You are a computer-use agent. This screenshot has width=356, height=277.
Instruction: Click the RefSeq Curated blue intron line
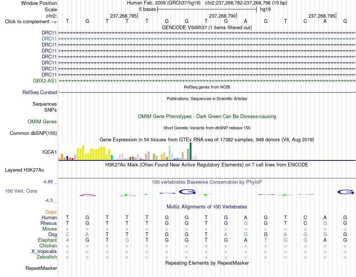point(207,93)
